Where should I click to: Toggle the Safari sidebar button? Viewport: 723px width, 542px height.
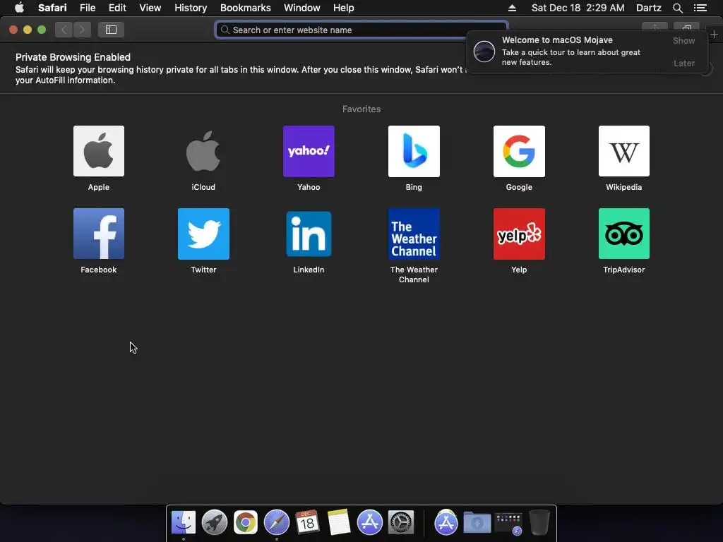pos(111,30)
